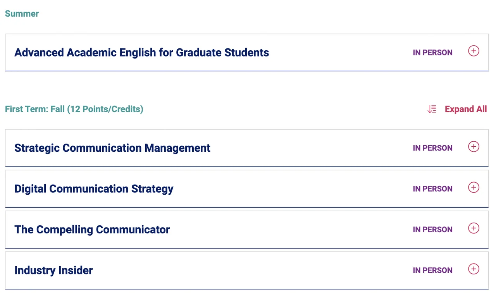The height and width of the screenshot is (293, 496).
Task: Click The Compelling Communicator course title
Action: (92, 230)
